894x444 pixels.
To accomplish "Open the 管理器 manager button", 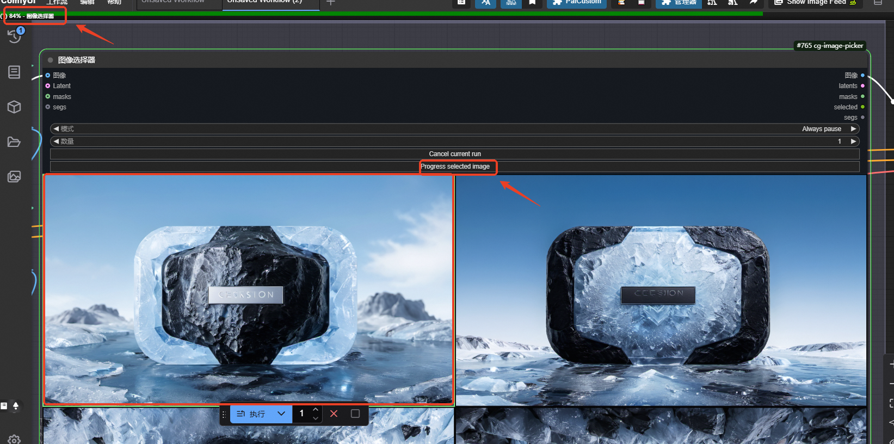I will (679, 3).
